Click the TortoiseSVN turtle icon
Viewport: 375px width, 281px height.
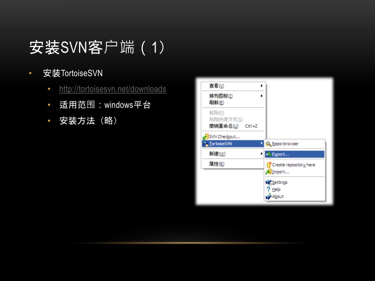[x=205, y=143]
